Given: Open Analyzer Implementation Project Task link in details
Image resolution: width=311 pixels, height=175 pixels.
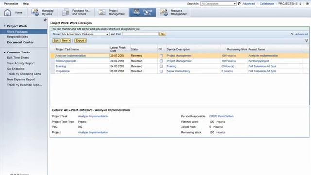Looking at the screenshot, I should click(93, 116).
